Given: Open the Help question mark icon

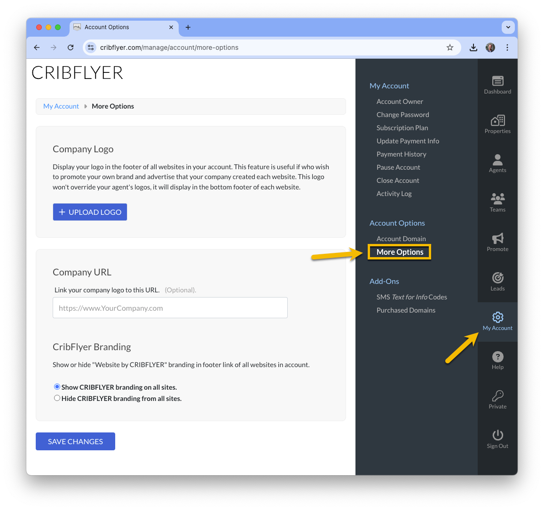Looking at the screenshot, I should coord(497,357).
